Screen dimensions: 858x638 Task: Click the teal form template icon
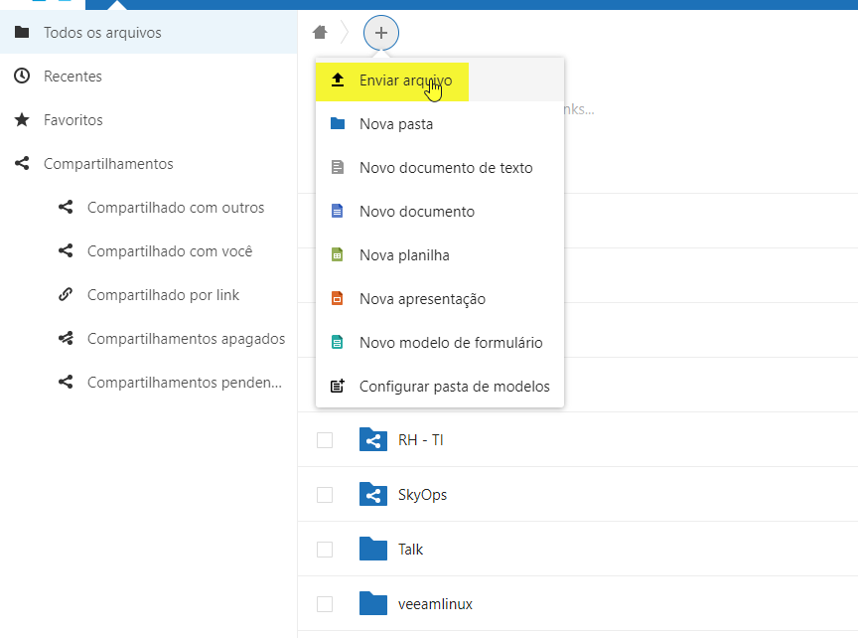click(338, 342)
